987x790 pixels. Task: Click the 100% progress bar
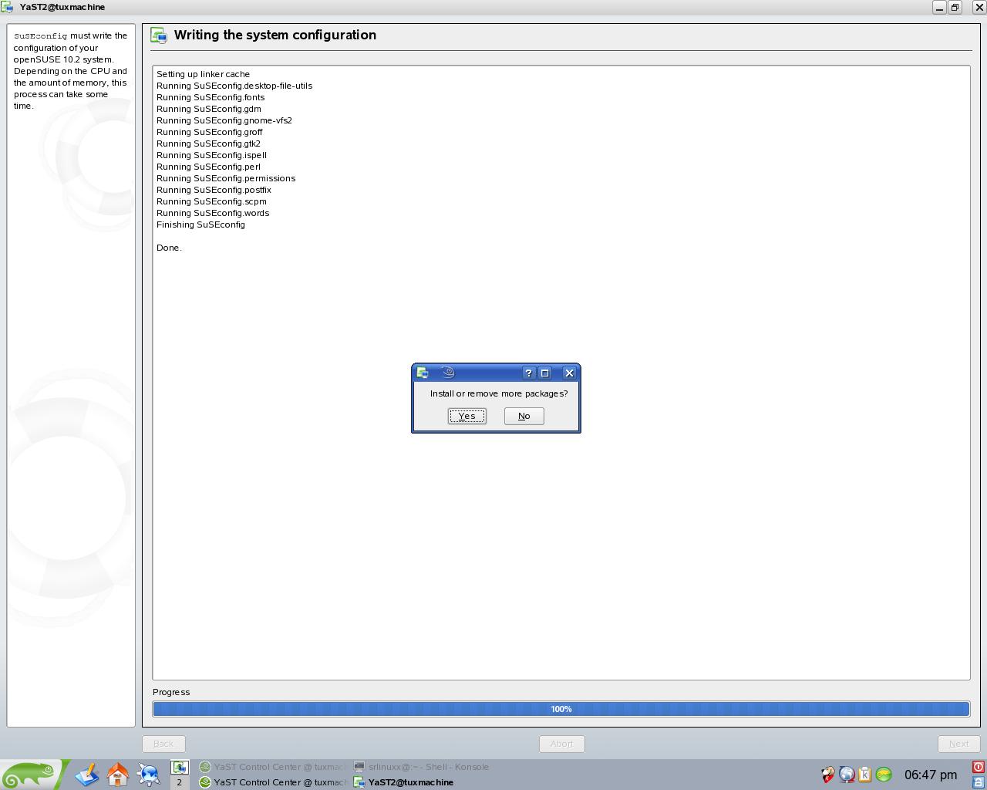tap(561, 709)
